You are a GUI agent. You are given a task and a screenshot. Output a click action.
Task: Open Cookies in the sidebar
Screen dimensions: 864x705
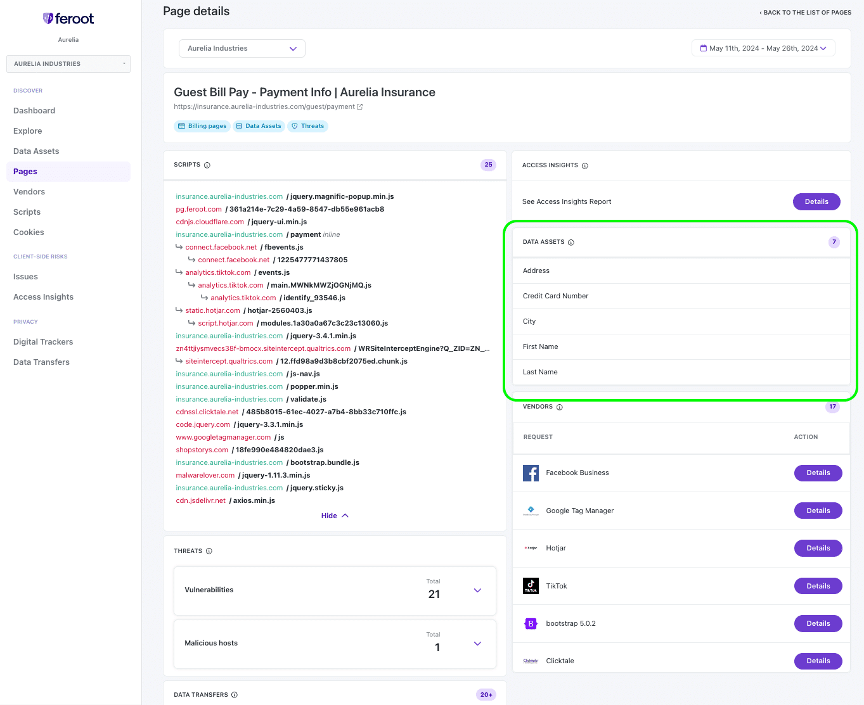pos(29,232)
